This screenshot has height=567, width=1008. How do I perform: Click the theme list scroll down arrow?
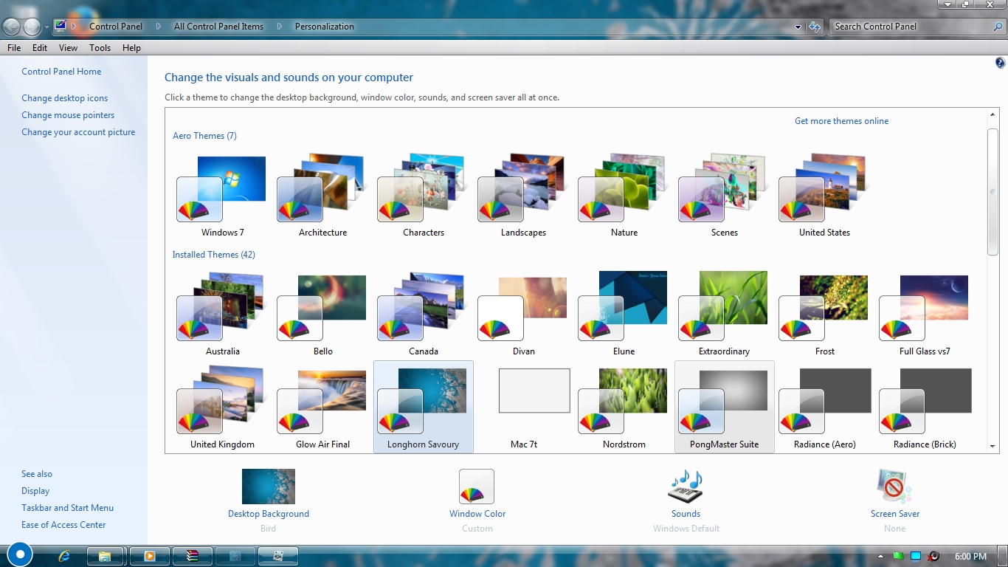[x=993, y=446]
